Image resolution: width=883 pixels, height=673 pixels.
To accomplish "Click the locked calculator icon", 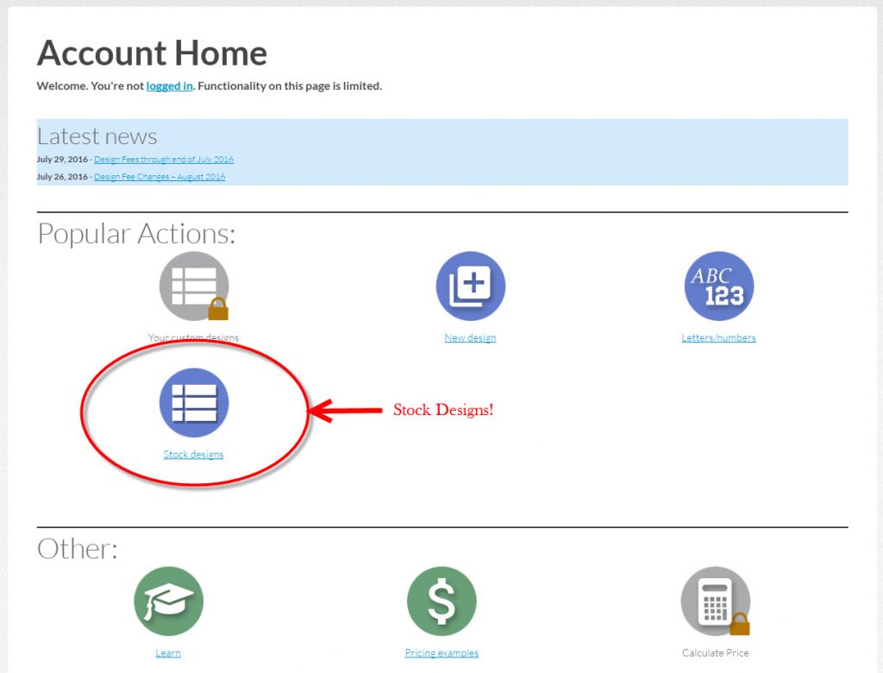I will coord(715,601).
